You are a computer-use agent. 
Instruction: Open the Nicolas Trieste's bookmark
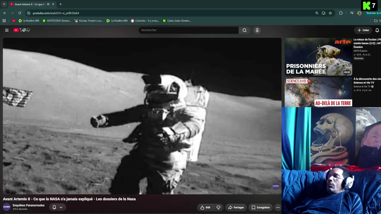[x=88, y=21]
